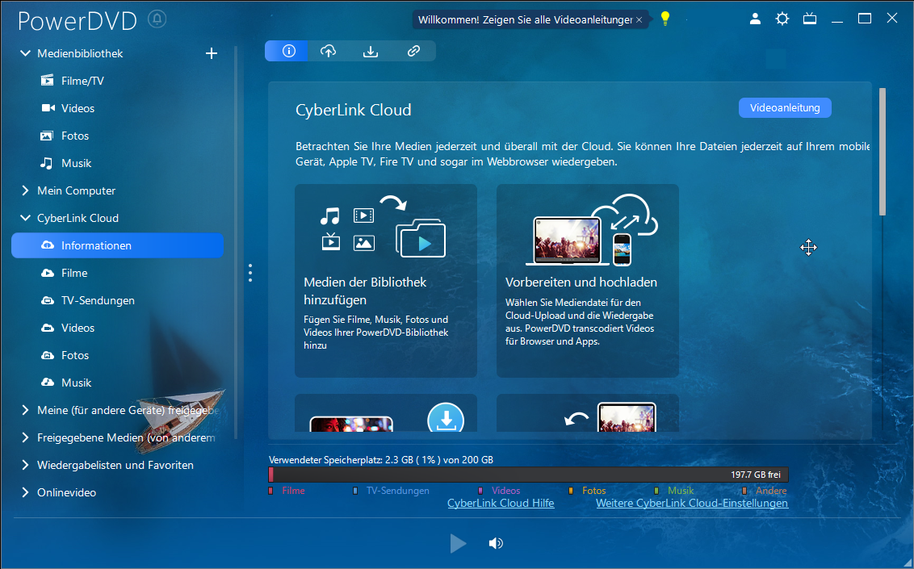The image size is (914, 569).
Task: Select Informationen under CyberLink Cloud
Action: [118, 245]
